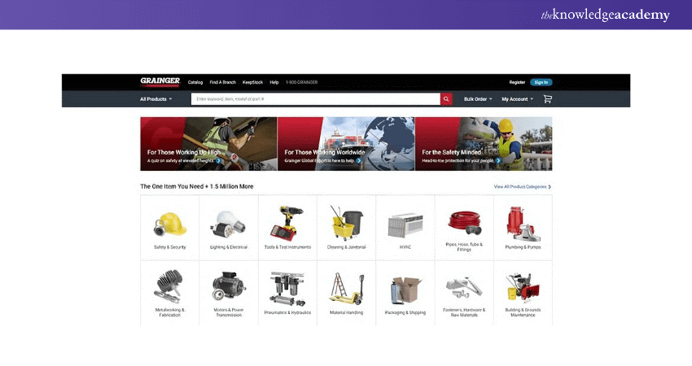This screenshot has height=366, width=692.
Task: Open Metalworking & Fabrication category
Action: 170,294
